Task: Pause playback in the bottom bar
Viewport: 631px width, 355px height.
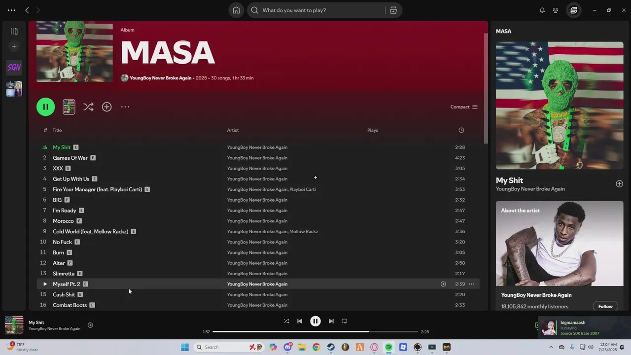Action: [x=315, y=321]
